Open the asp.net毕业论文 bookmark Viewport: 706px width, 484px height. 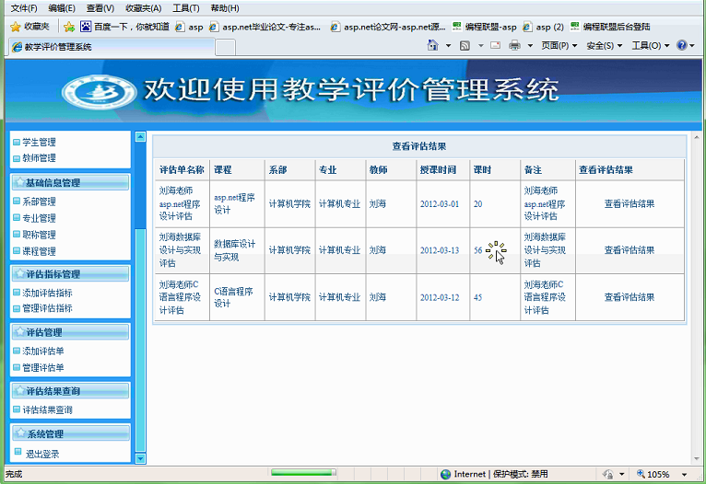[265, 27]
